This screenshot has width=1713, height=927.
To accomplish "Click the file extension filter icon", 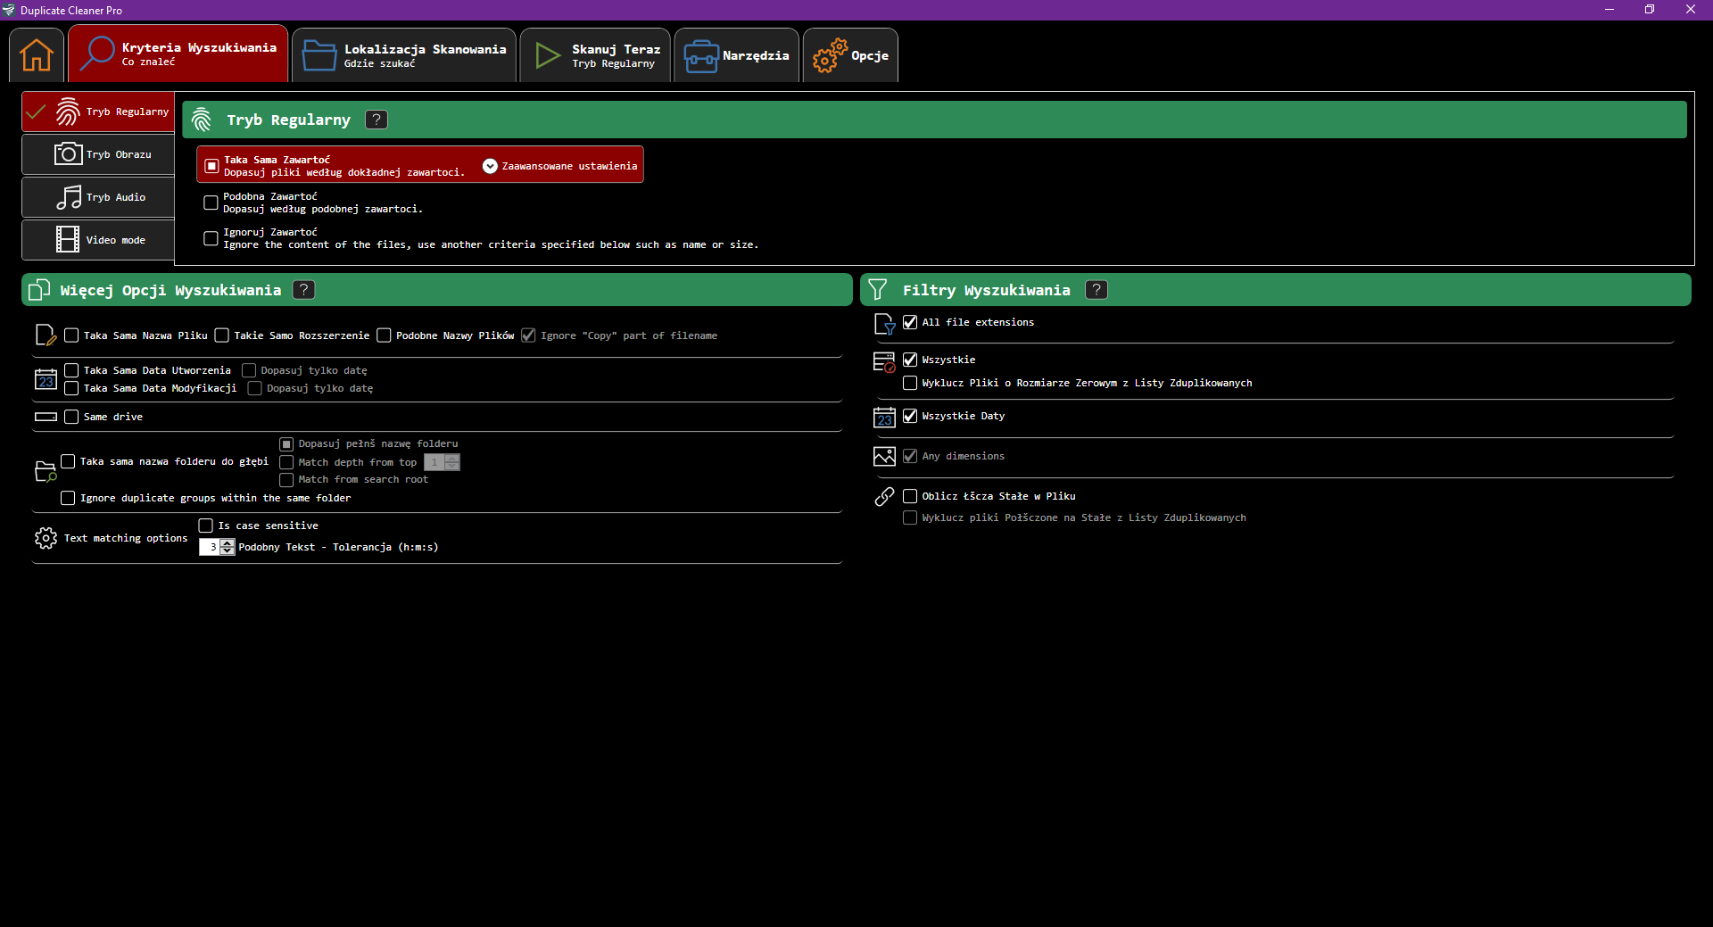I will pos(884,324).
